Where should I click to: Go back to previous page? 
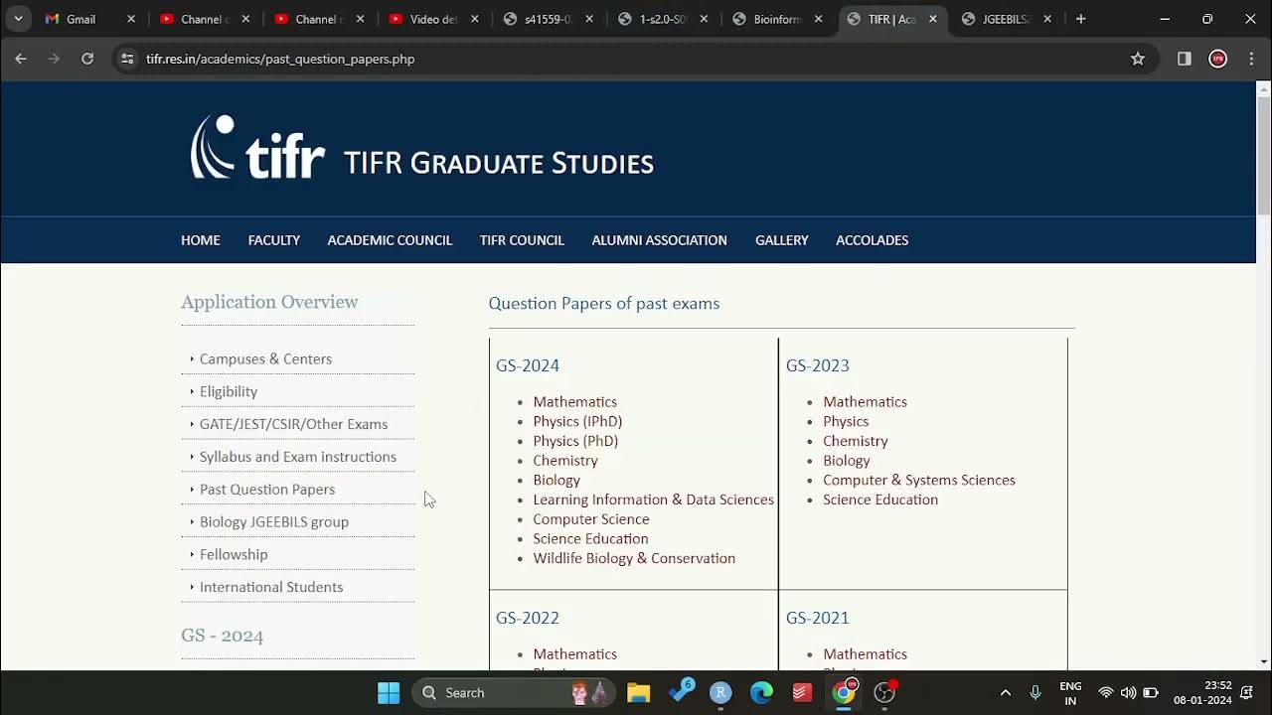click(x=21, y=59)
